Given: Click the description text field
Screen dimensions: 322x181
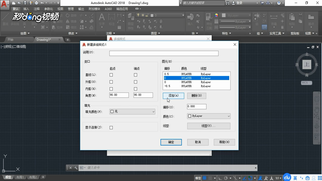Looking at the screenshot, I should pos(164,53).
